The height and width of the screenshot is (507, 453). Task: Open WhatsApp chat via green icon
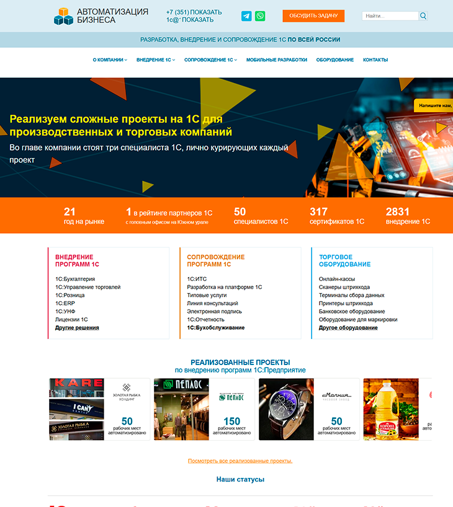click(260, 16)
